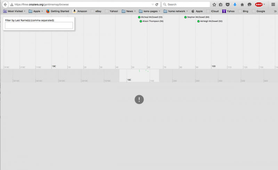This screenshot has width=278, height=170.
Task: Expand the kens-pages bookmarks folder
Action: pyautogui.click(x=149, y=11)
